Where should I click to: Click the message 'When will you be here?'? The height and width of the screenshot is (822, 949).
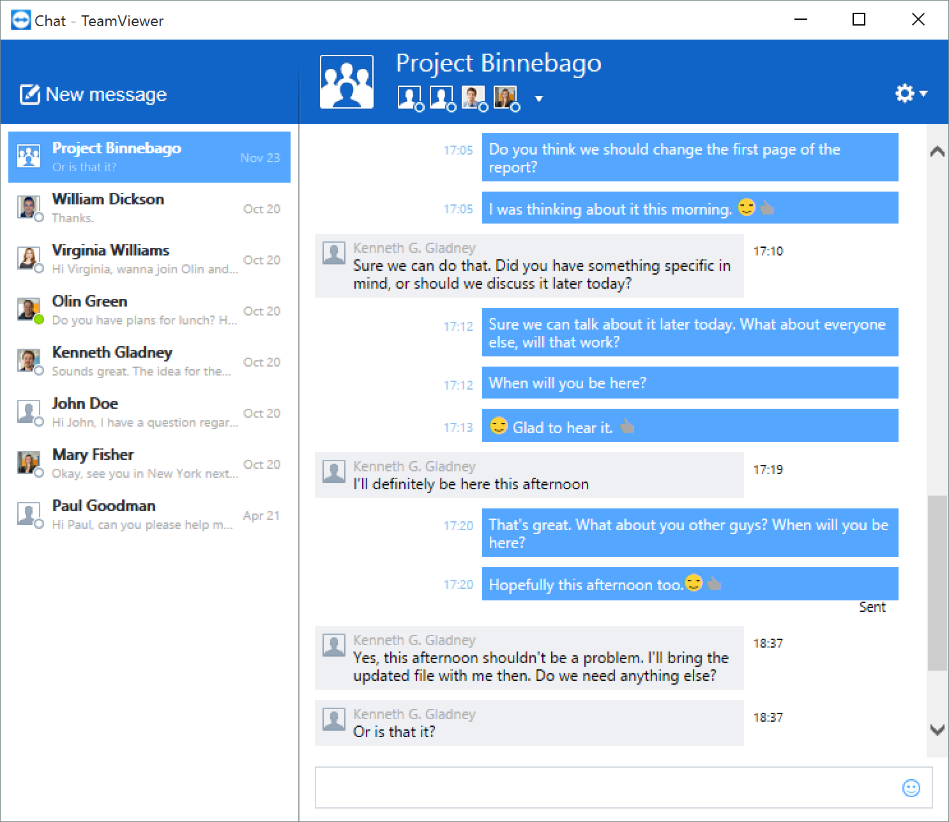tap(690, 383)
